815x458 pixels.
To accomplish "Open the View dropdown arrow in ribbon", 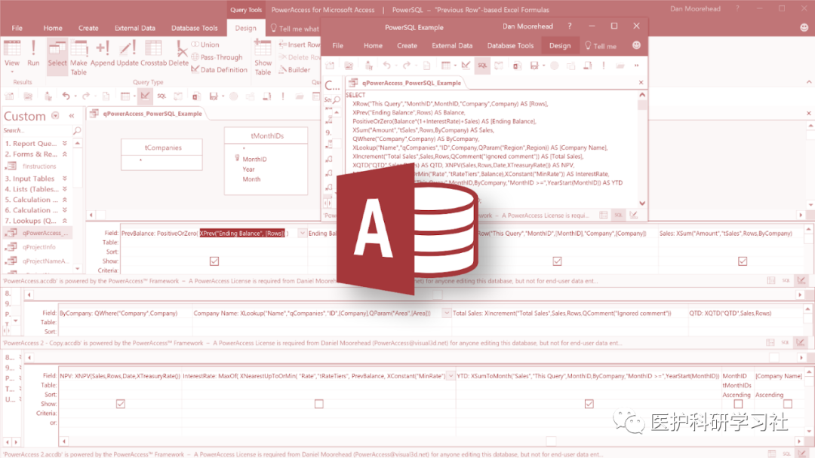I will click(x=12, y=72).
